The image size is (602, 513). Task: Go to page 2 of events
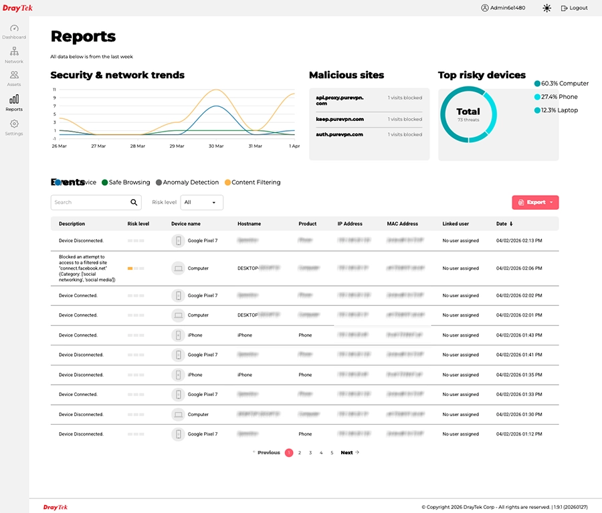pyautogui.click(x=300, y=453)
